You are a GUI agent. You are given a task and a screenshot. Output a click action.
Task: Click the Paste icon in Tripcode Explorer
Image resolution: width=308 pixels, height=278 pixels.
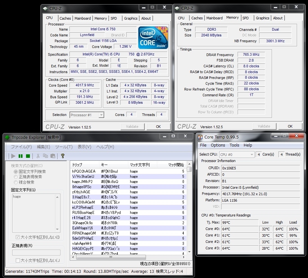[53, 156]
